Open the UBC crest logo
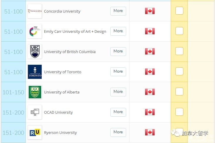The width and height of the screenshot is (215, 143). (x=35, y=52)
